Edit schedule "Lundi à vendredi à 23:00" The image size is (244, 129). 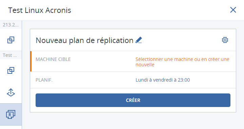[163, 80]
